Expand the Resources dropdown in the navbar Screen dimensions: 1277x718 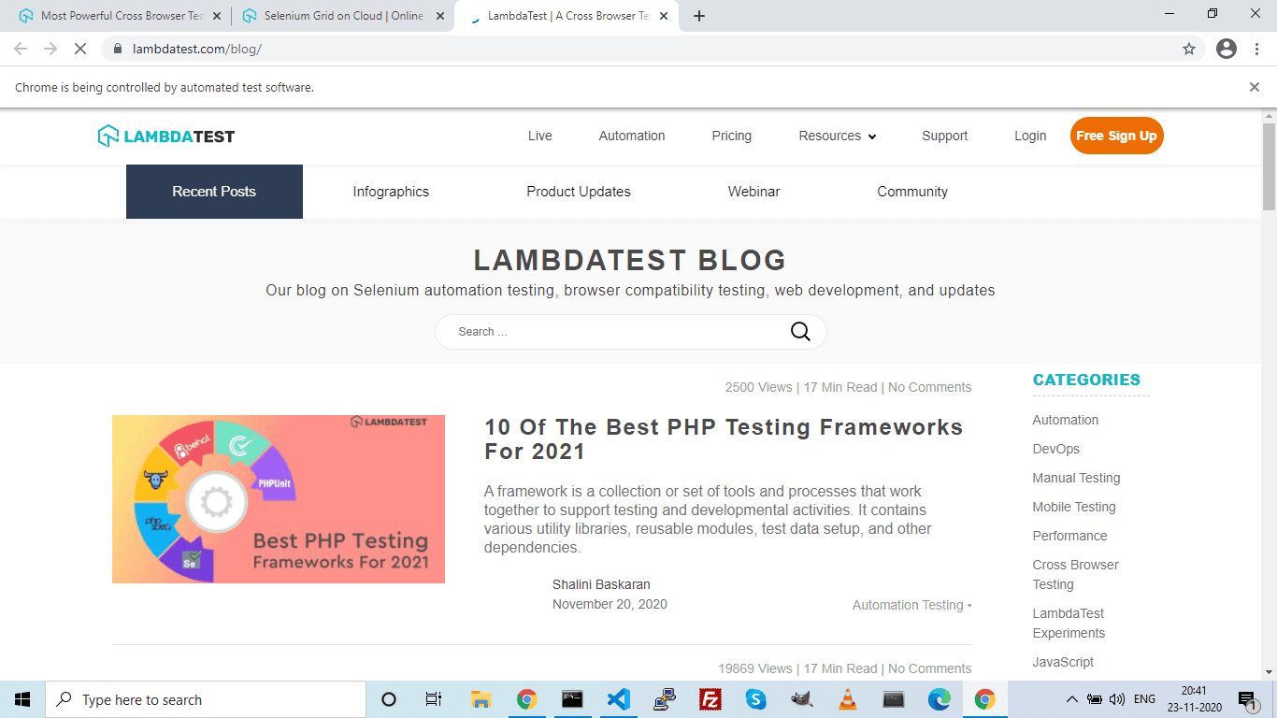click(x=838, y=136)
